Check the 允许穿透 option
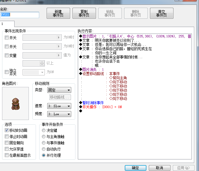The image size is (199, 171). [7, 149]
